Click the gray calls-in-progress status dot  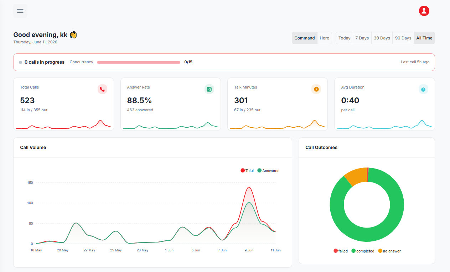click(x=21, y=62)
